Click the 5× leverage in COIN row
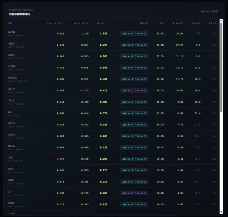Screen dimensions: 228x217 click(215, 56)
